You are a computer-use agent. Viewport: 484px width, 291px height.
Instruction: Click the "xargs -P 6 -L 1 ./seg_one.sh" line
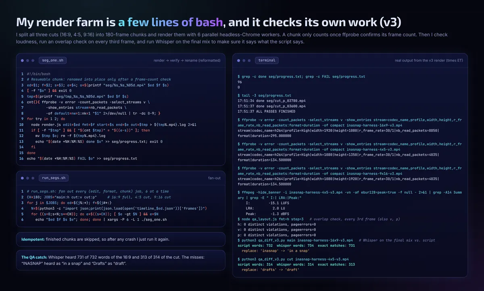101,219
